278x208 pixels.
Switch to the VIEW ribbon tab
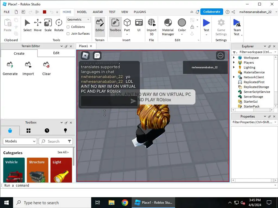click(124, 12)
